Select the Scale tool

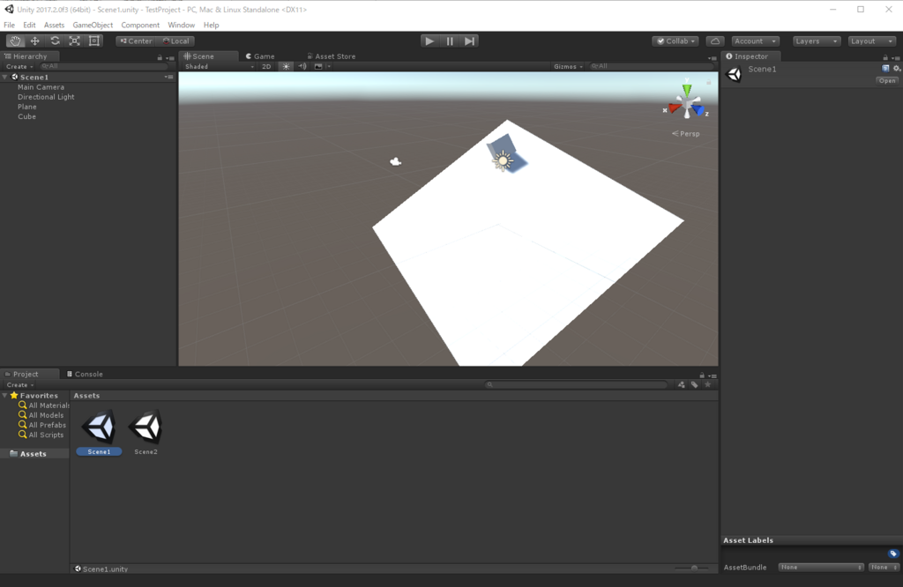[74, 41]
